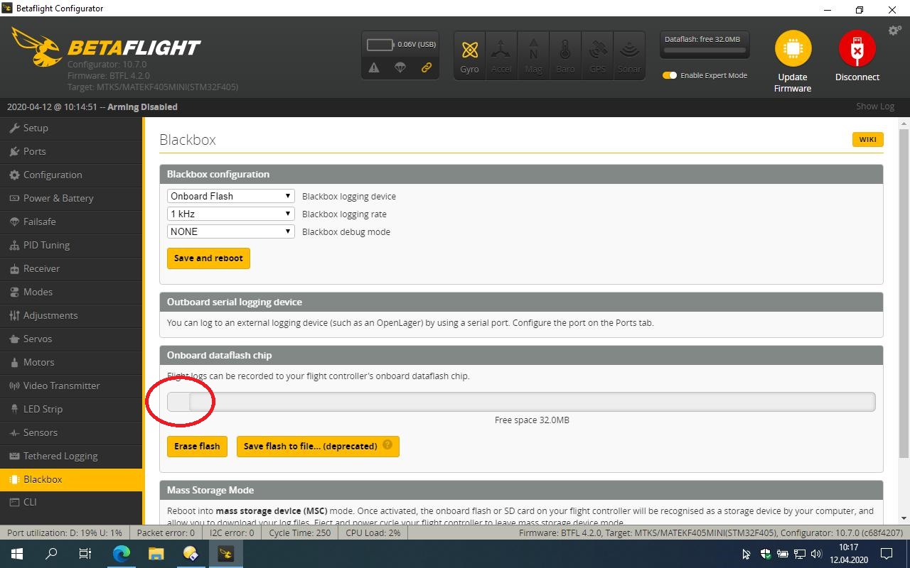Switch to the PID Tuning tab

click(47, 245)
